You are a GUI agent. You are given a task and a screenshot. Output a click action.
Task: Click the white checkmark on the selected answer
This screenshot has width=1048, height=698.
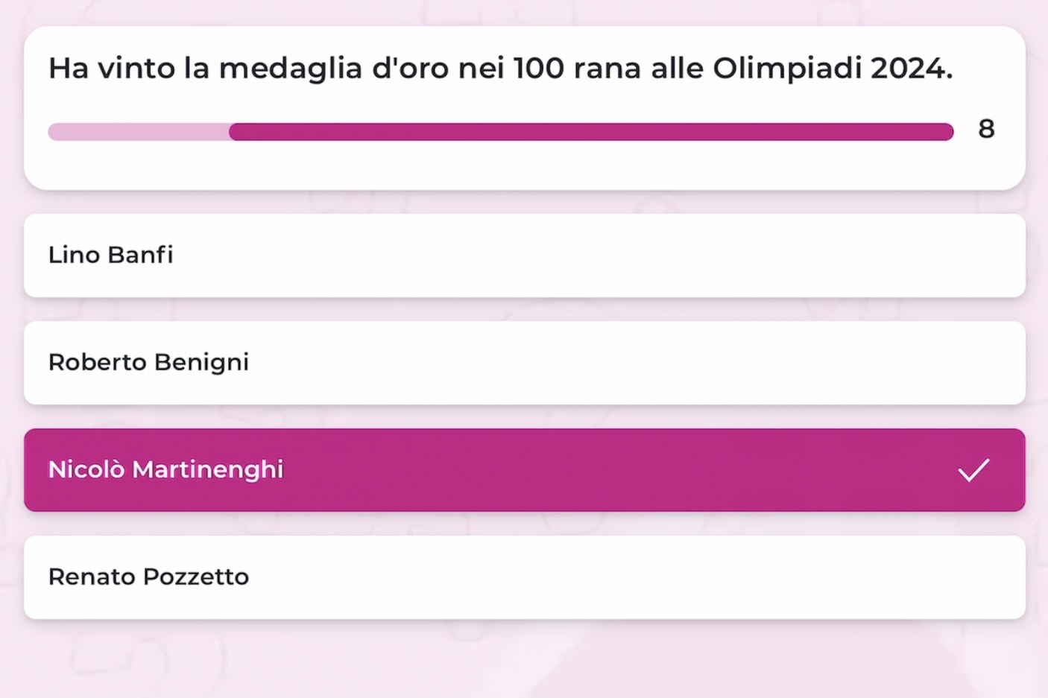coord(973,470)
